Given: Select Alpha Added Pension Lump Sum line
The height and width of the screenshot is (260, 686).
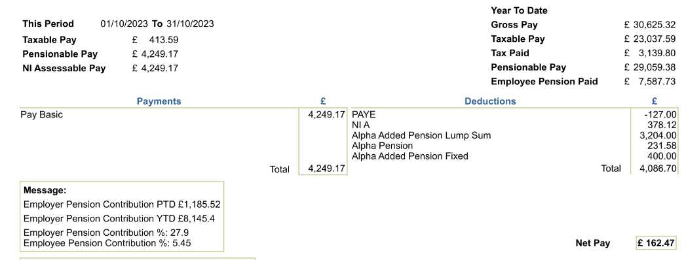Looking at the screenshot, I should click(x=514, y=135).
